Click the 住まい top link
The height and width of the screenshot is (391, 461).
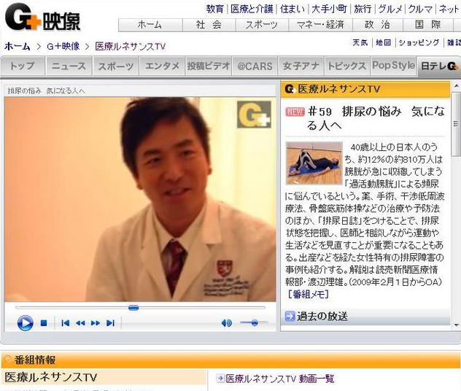[x=292, y=9]
